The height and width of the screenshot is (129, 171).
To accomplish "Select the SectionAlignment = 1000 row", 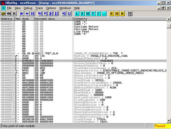I will point(84,97).
